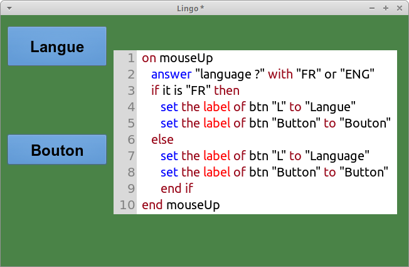Select line number 1 in the gutter

(130, 58)
